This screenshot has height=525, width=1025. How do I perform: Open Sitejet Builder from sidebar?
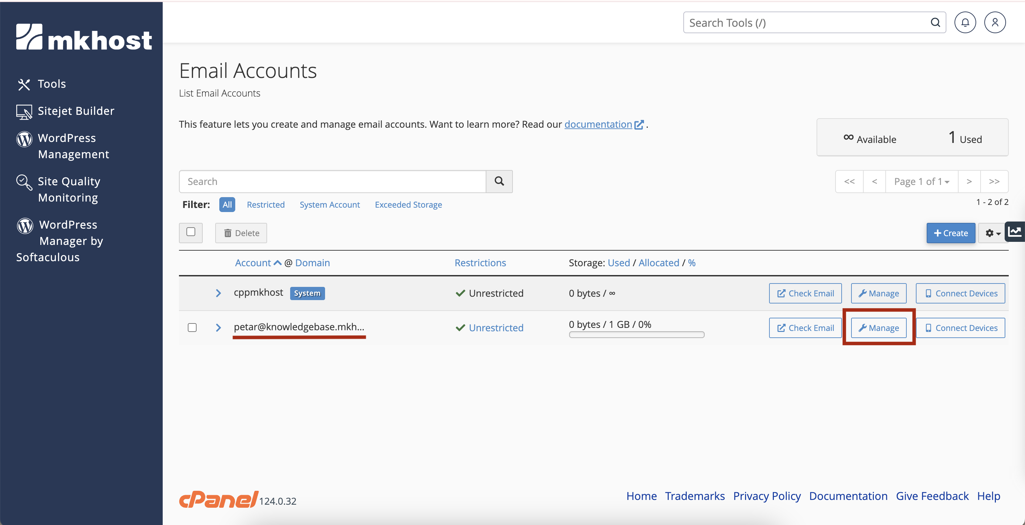coord(76,111)
